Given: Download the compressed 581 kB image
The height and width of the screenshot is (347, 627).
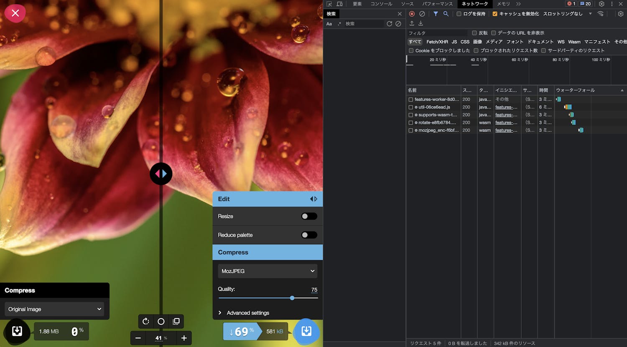Looking at the screenshot, I should (x=306, y=331).
